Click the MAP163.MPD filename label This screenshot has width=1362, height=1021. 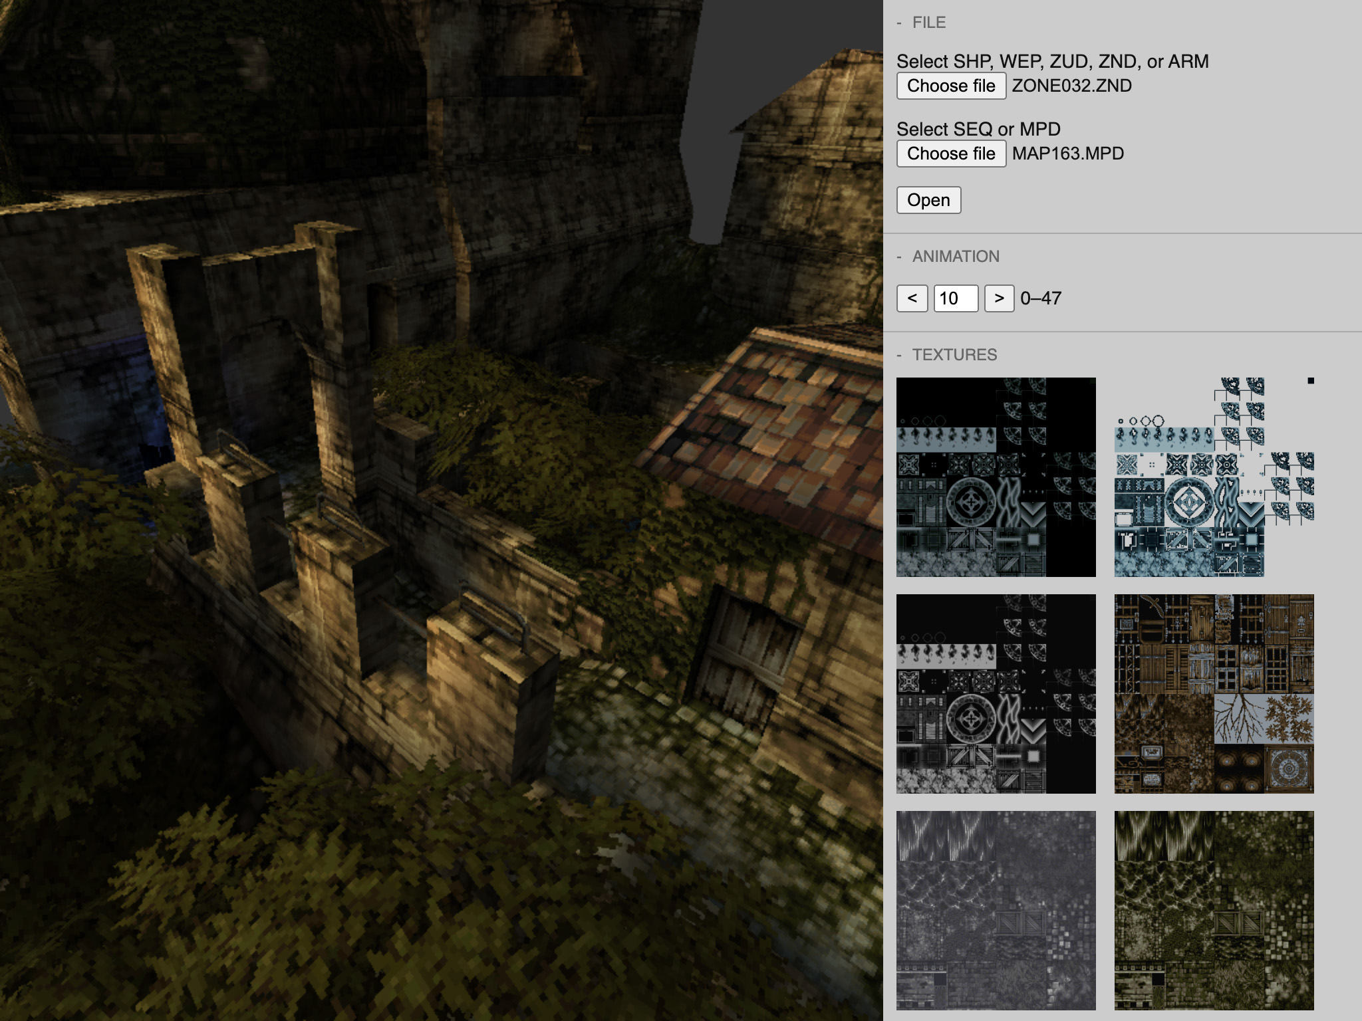tap(1067, 154)
